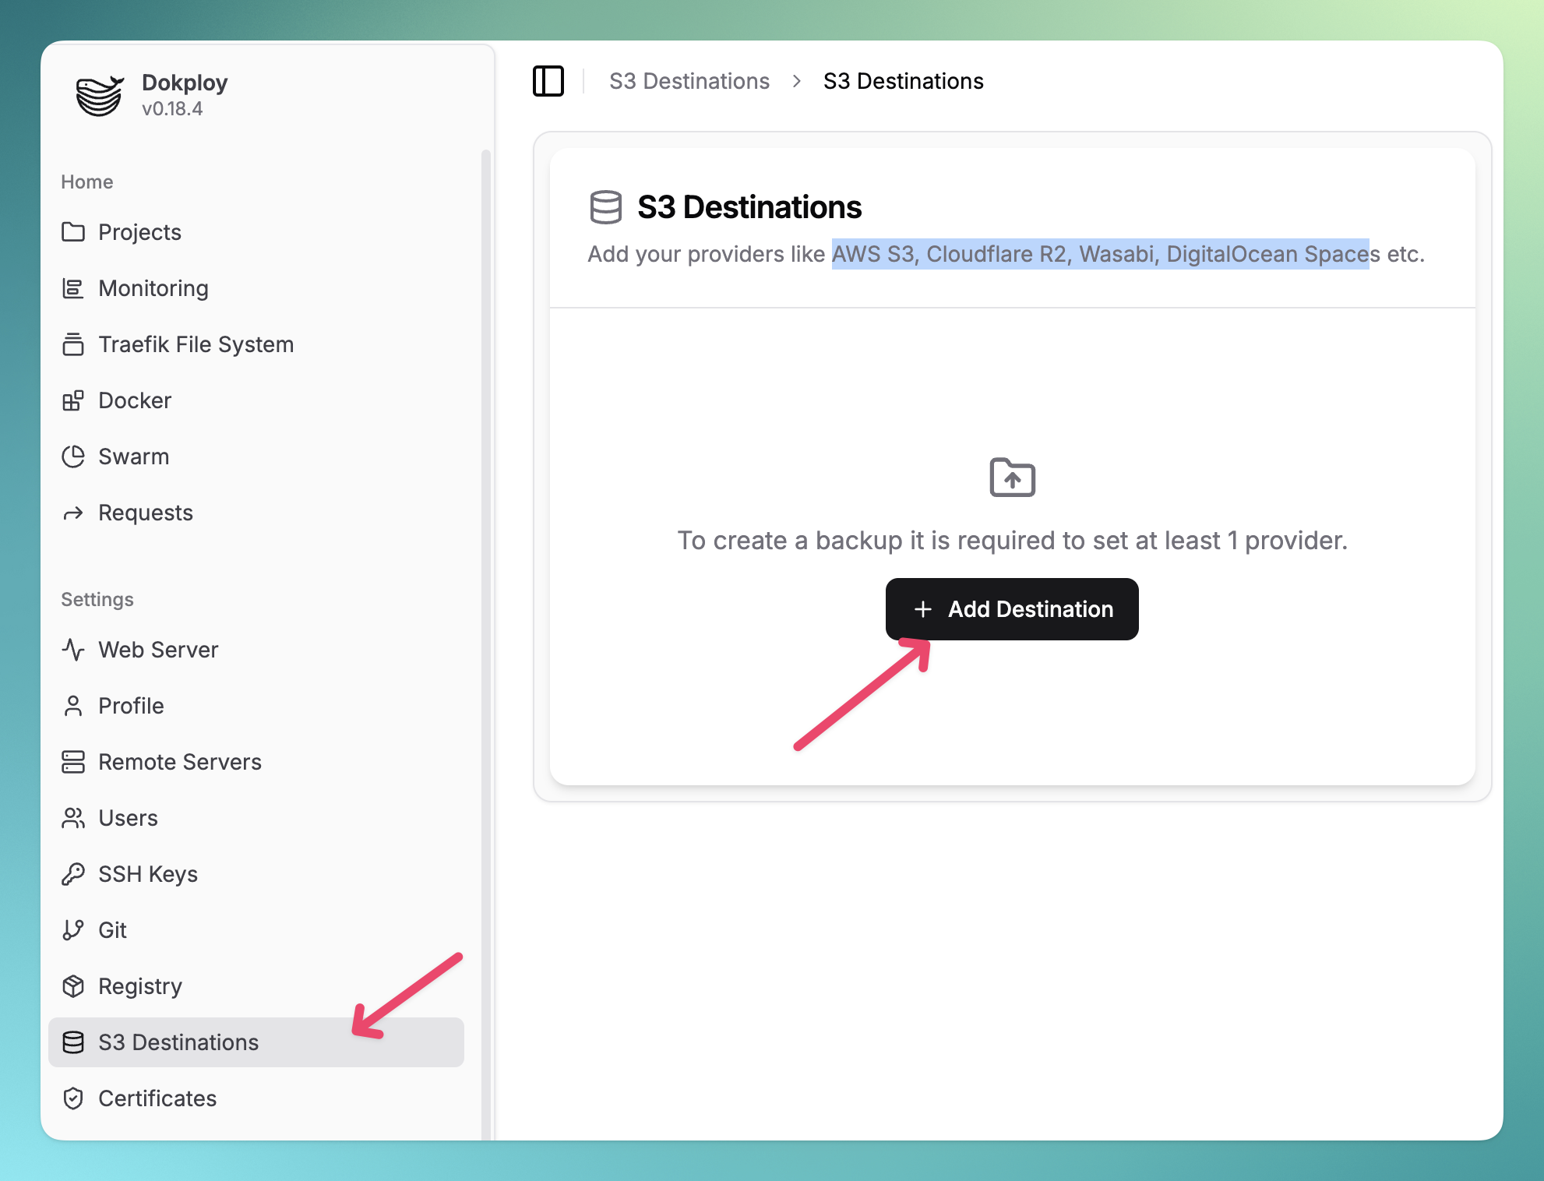Open Registry settings
The width and height of the screenshot is (1544, 1181).
click(256, 986)
